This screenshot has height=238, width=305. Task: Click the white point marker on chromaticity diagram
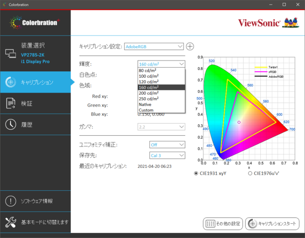(x=239, y=122)
